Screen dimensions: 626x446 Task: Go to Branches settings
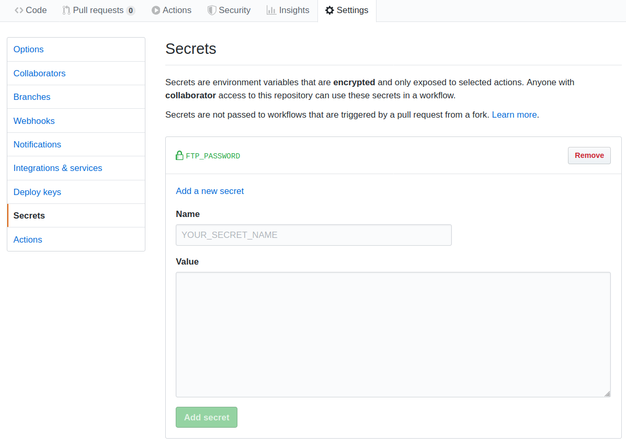[x=76, y=97]
